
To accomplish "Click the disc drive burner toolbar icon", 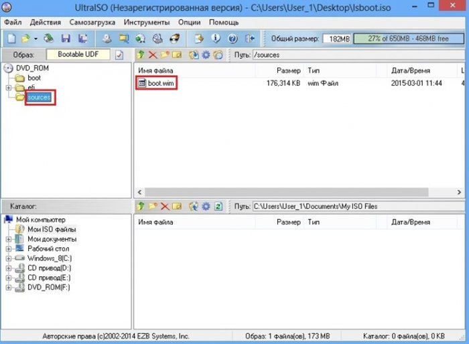I will (x=157, y=39).
